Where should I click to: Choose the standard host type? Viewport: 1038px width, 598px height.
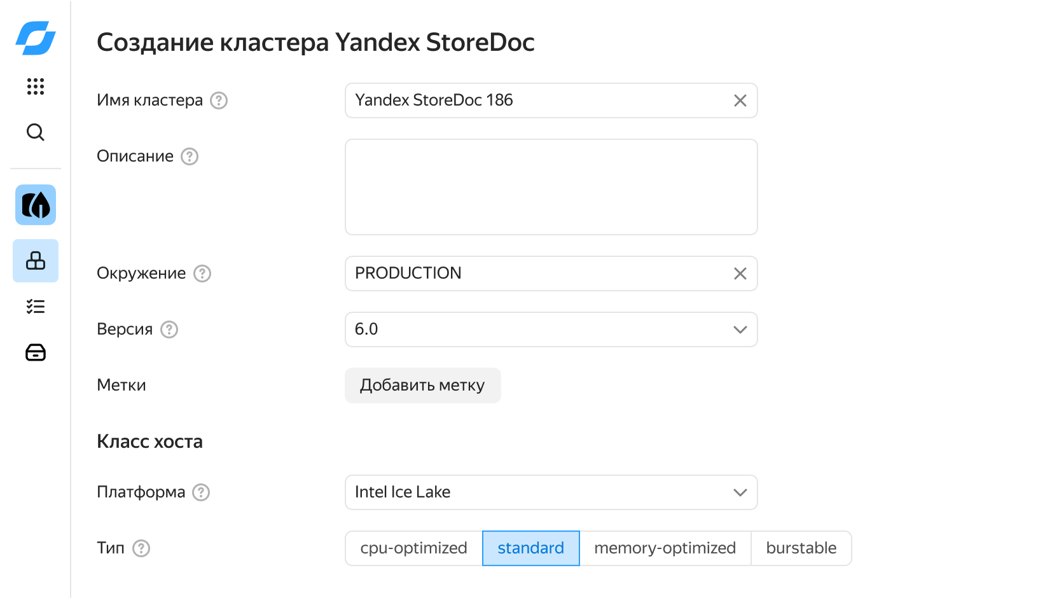coord(530,548)
